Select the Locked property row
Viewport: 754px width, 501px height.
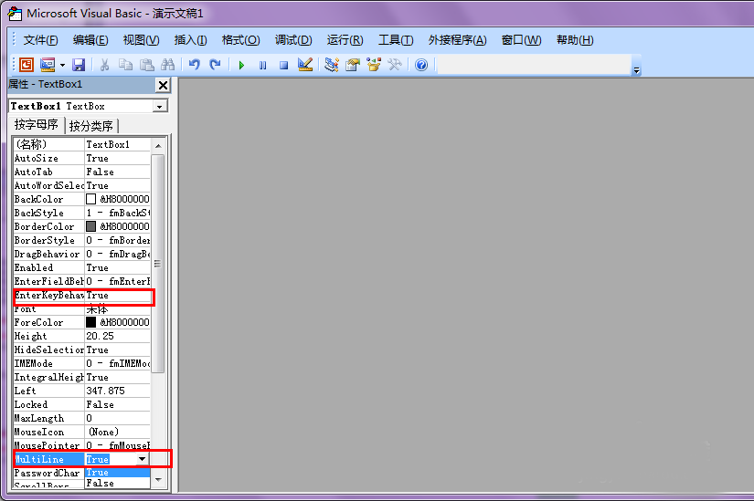[x=82, y=404]
